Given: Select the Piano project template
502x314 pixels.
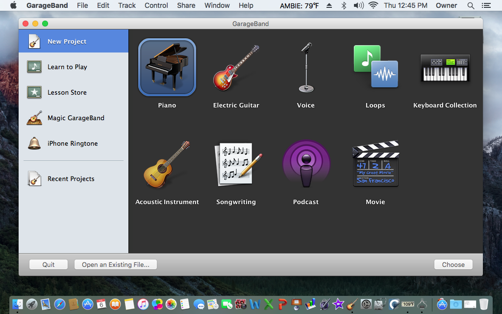Looking at the screenshot, I should pos(167,68).
